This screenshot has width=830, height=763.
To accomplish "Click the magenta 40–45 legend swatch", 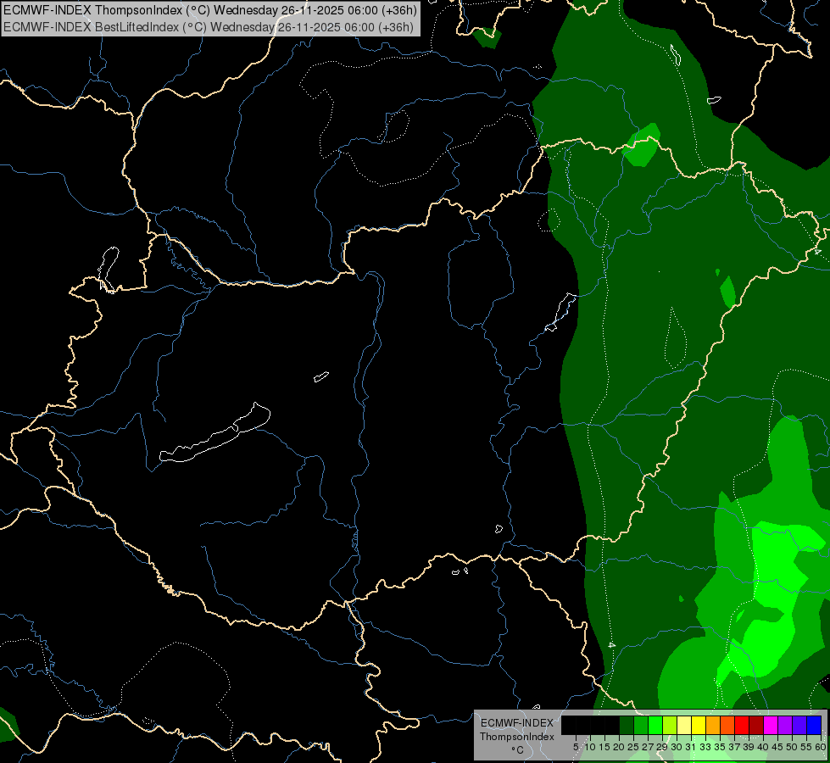I will coord(771,725).
